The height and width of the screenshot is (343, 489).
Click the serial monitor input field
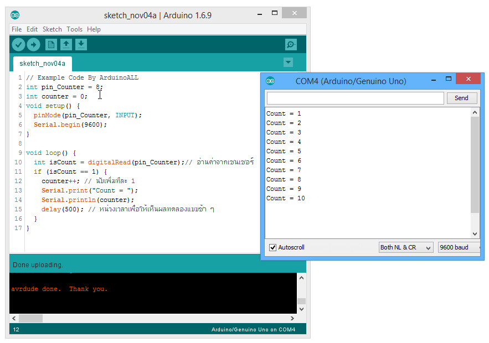pos(355,98)
